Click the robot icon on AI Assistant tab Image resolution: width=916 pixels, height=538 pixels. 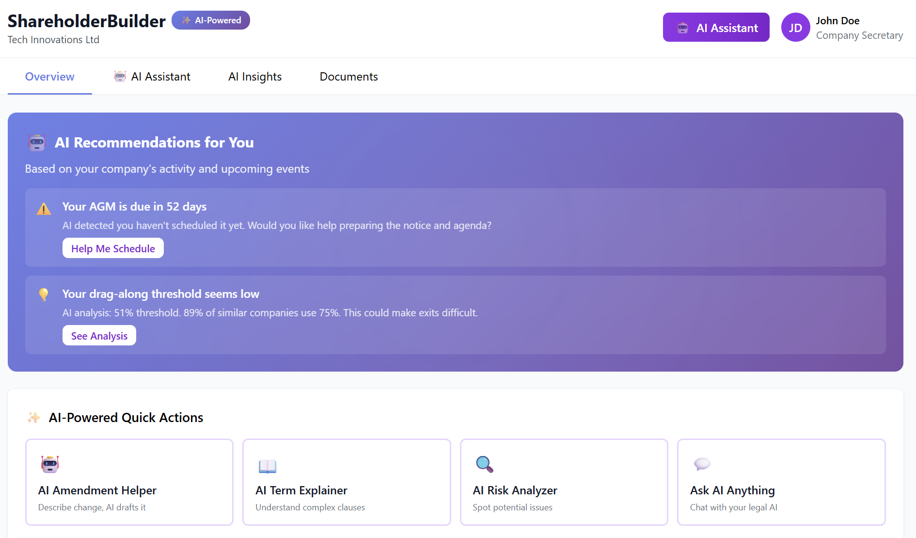point(120,76)
